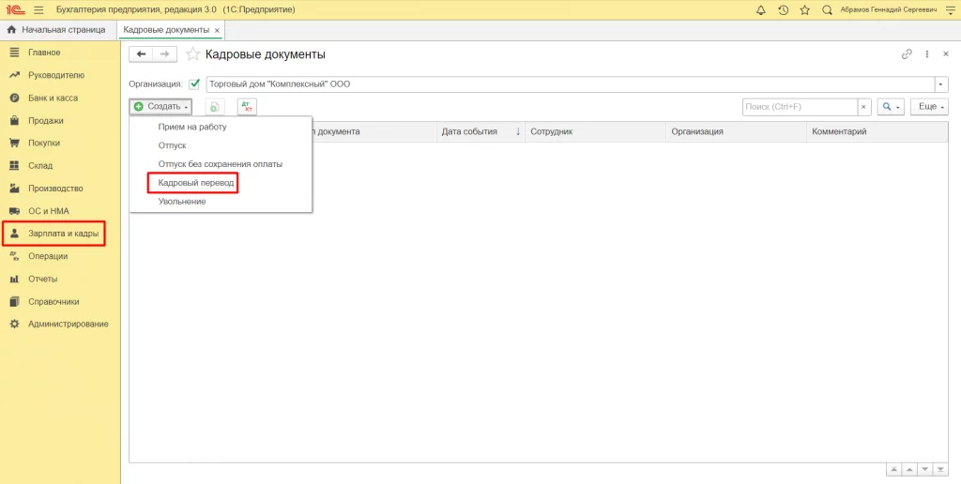Open global search magnifier
The image size is (961, 484).
827,9
